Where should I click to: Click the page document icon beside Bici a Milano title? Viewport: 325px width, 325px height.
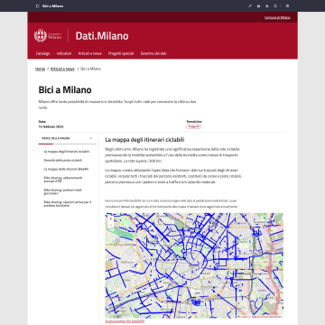coord(37,6)
